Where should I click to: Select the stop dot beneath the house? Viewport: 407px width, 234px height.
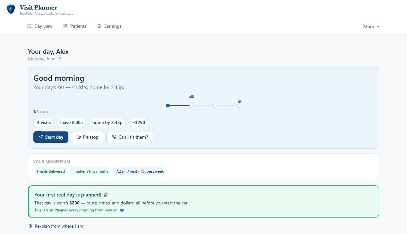click(239, 106)
